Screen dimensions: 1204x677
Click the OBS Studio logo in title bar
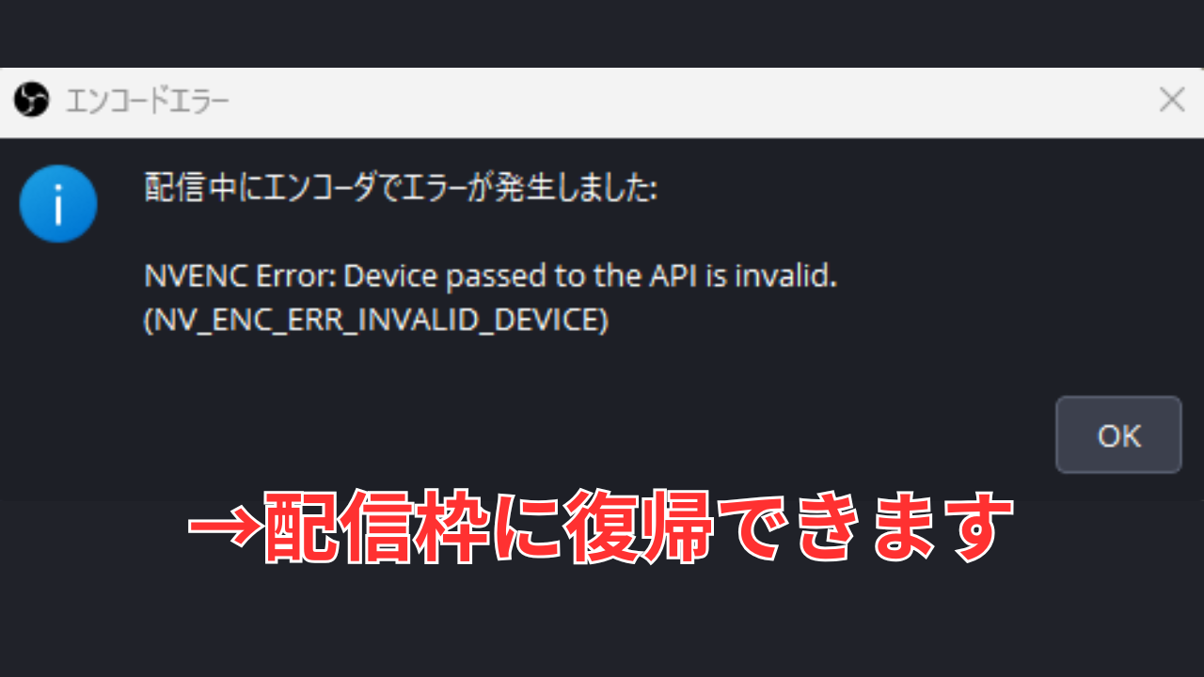pos(31,100)
